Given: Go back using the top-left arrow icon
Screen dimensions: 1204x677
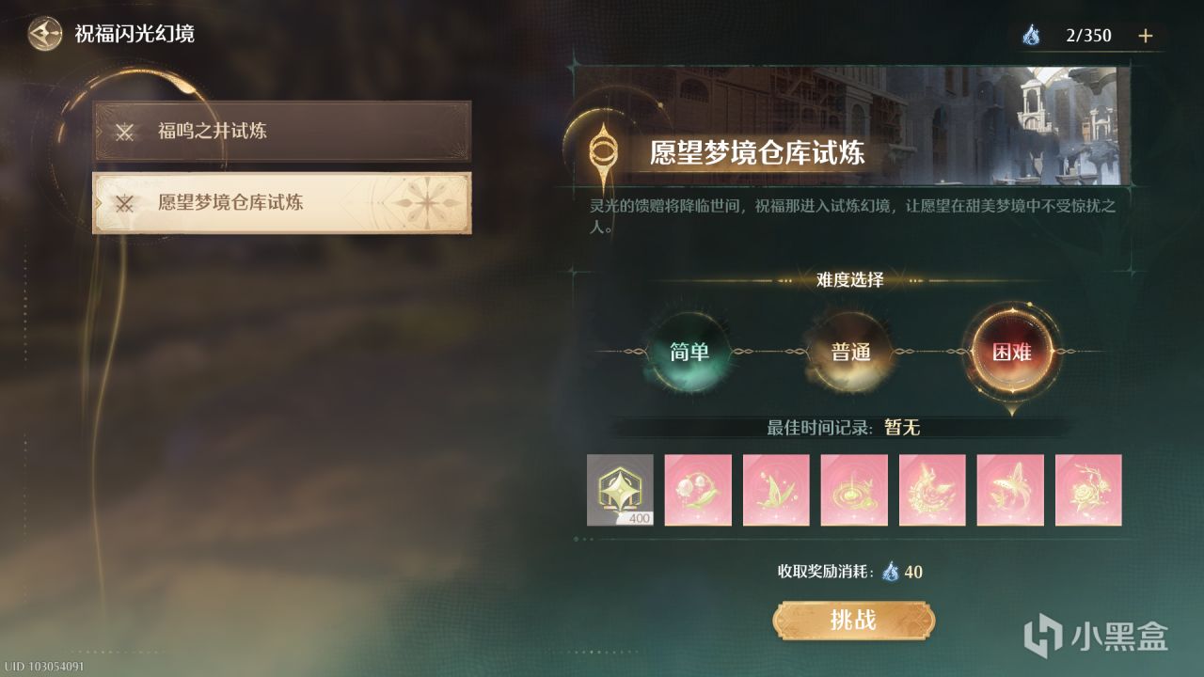Looking at the screenshot, I should click(42, 35).
